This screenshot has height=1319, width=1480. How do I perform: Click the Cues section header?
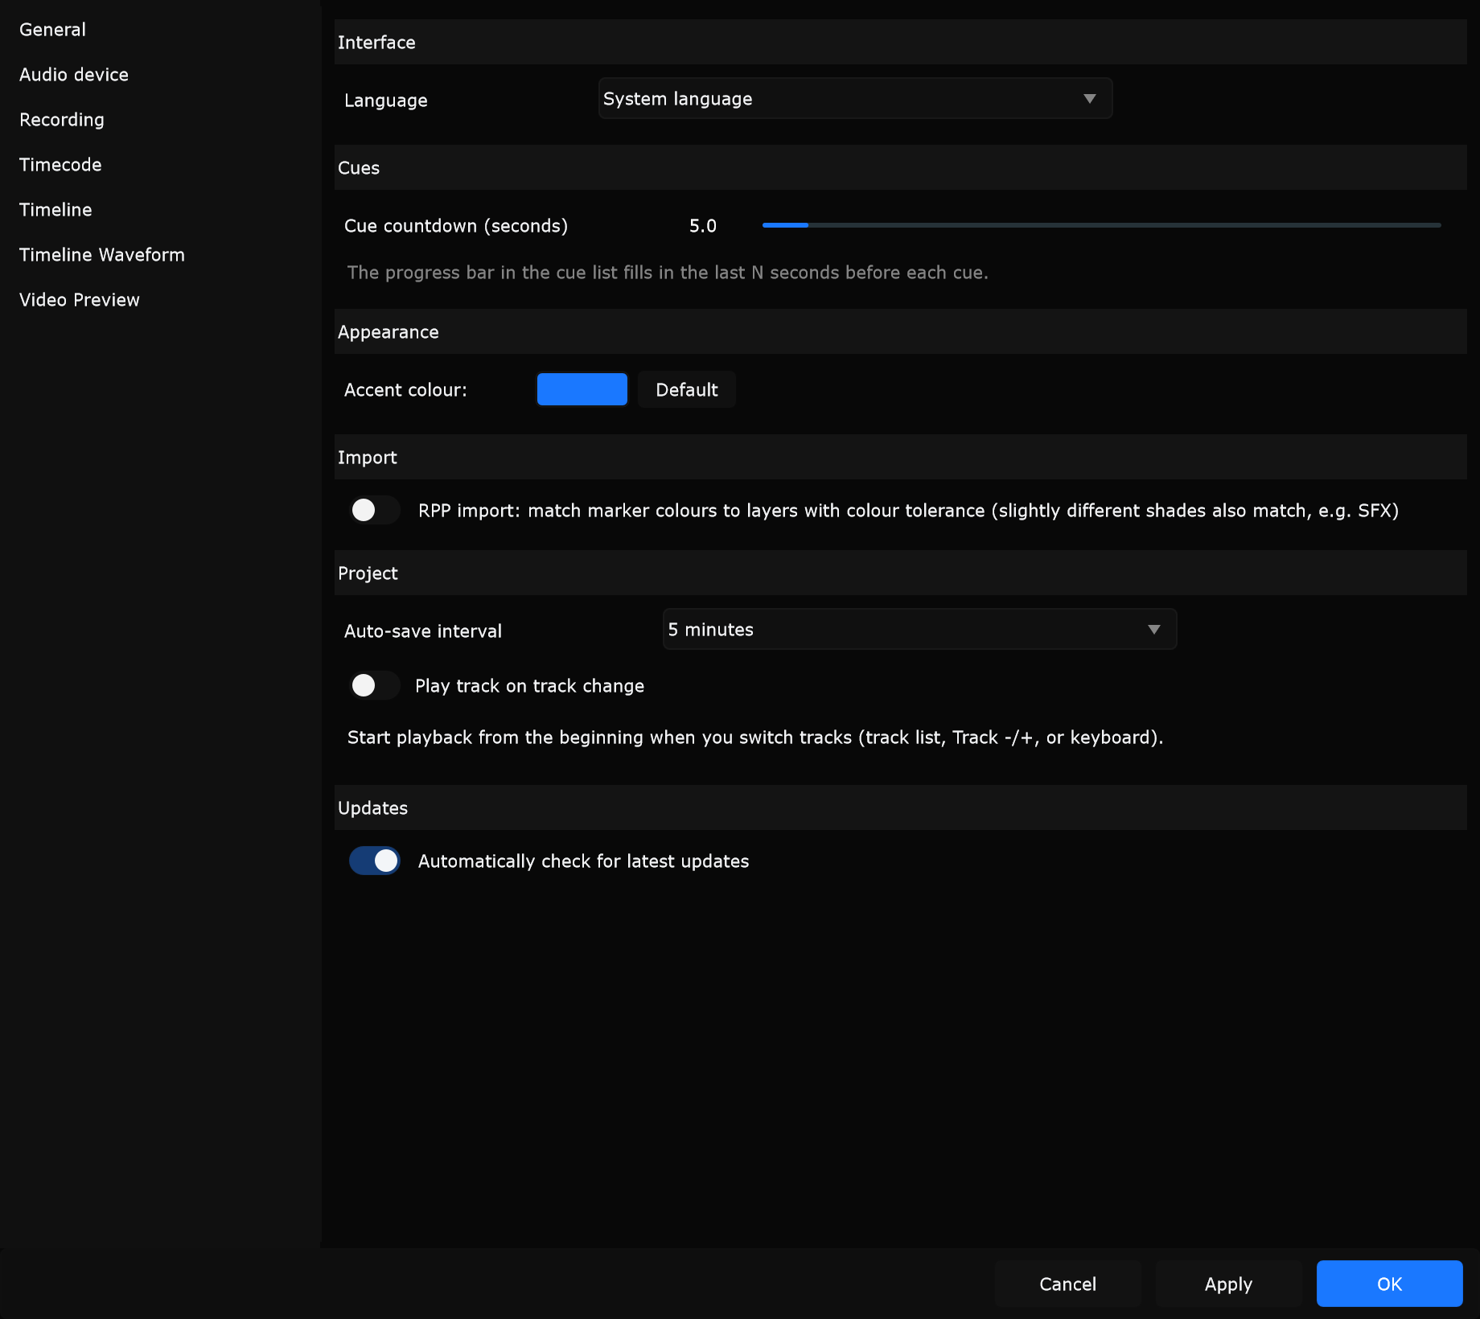click(x=900, y=167)
